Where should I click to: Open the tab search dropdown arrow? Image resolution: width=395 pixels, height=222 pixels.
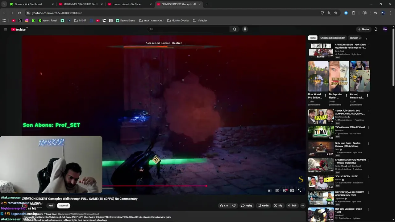(4, 4)
